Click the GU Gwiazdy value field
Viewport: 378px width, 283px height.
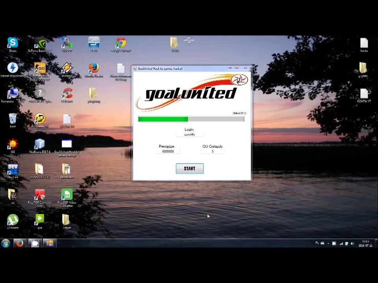click(x=213, y=151)
